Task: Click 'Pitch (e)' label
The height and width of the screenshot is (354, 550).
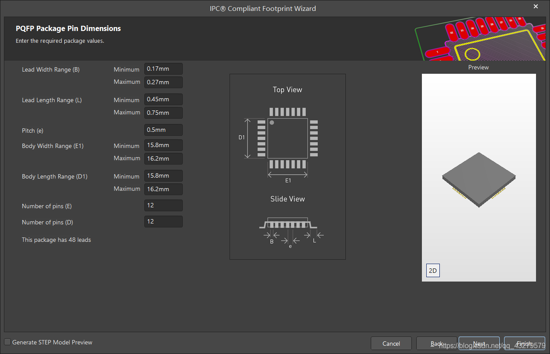Action: click(x=33, y=131)
